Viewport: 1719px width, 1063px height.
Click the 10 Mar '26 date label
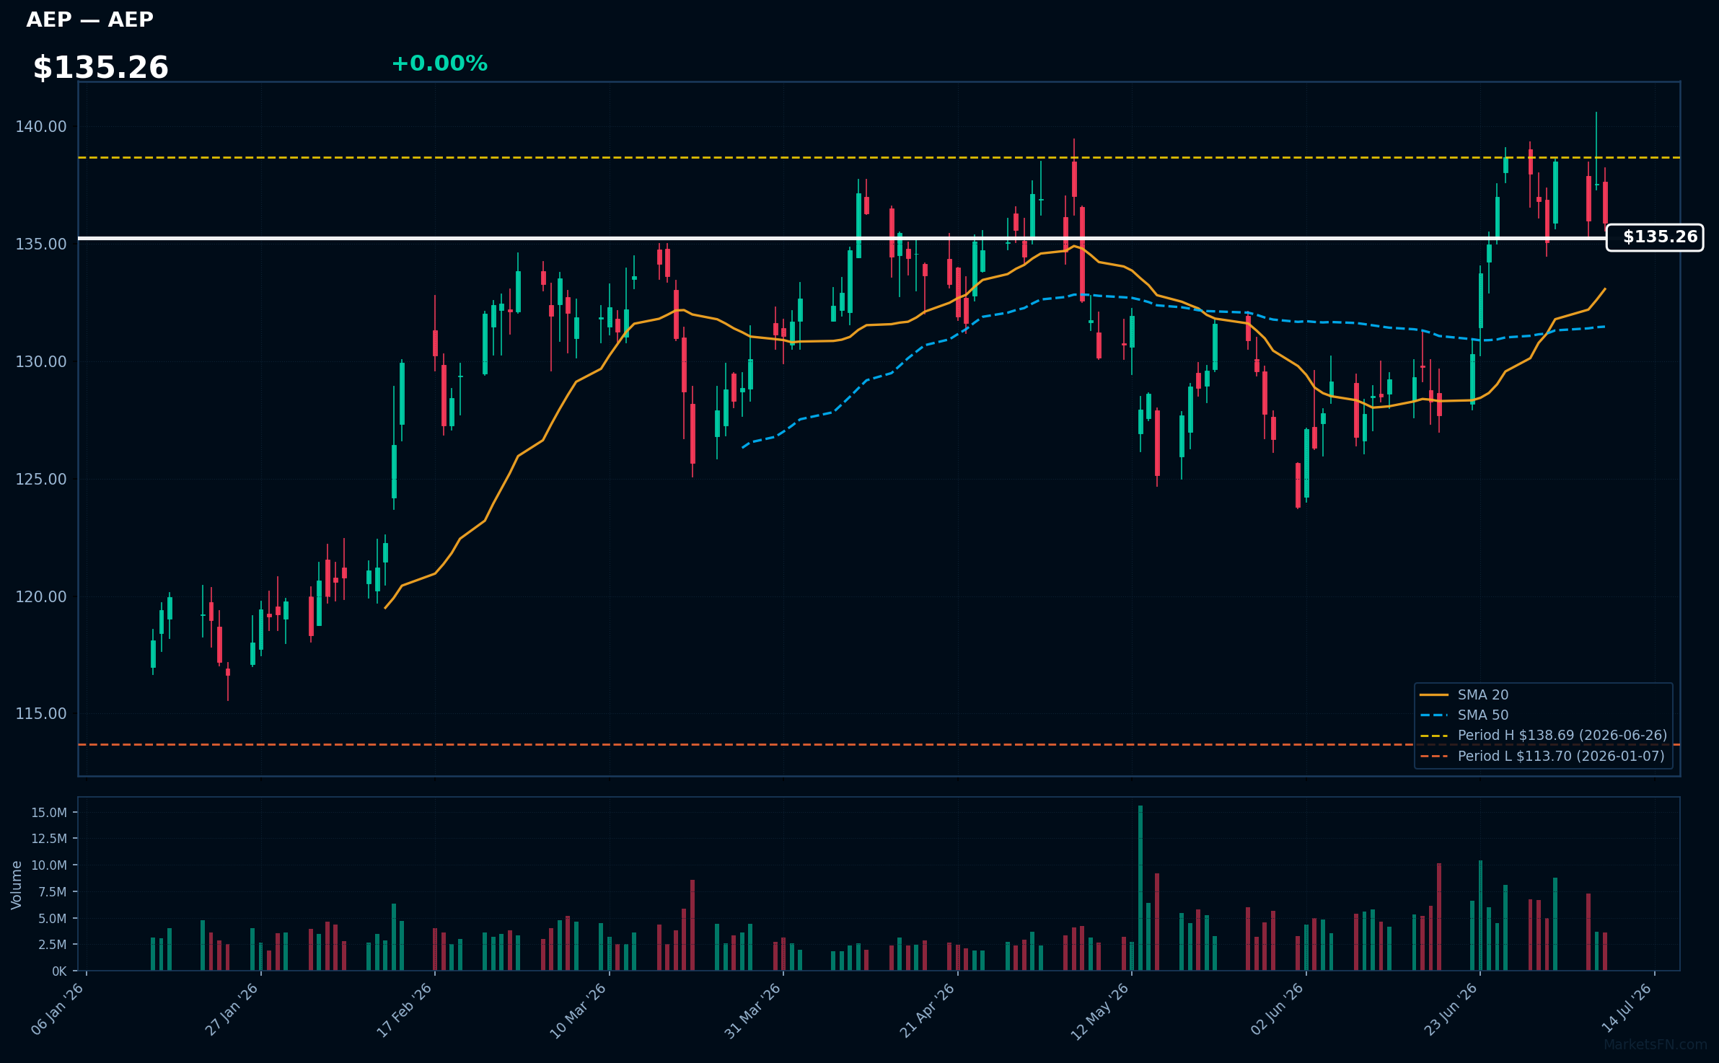pyautogui.click(x=579, y=1010)
